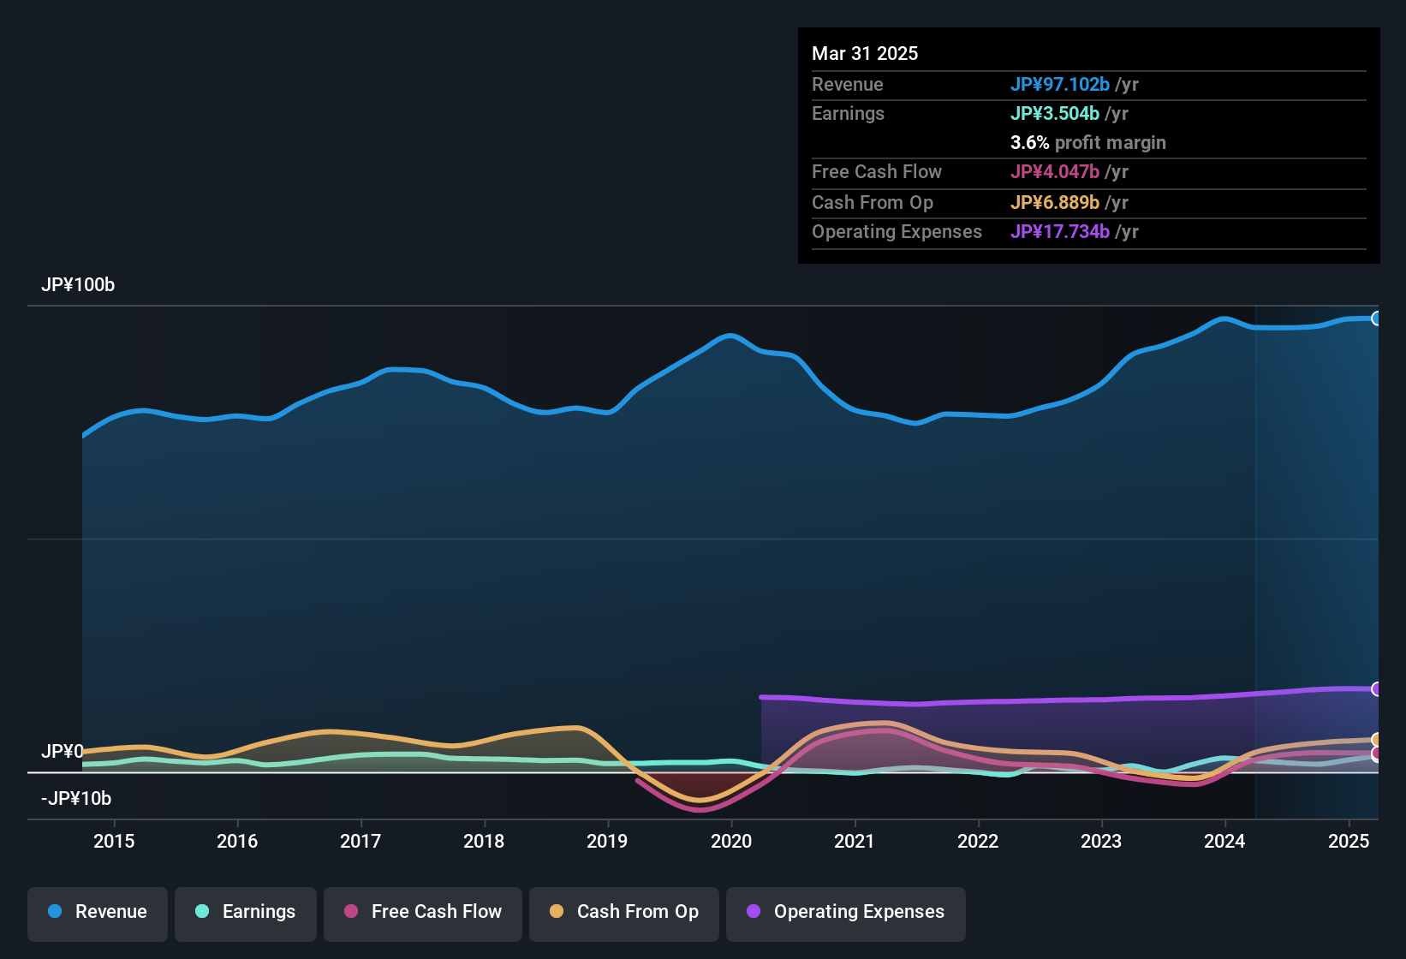
Task: Click the 2016 x-axis label
Action: click(x=237, y=841)
